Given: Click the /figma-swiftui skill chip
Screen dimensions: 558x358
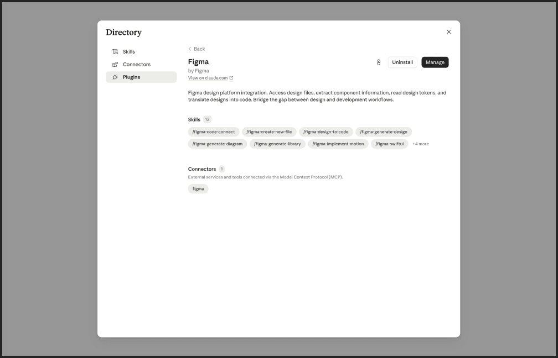Looking at the screenshot, I should 390,144.
